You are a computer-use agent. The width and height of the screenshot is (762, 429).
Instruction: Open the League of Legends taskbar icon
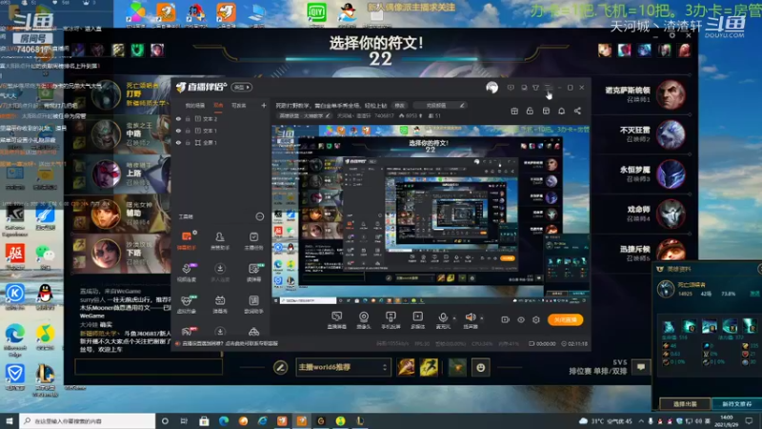click(360, 420)
